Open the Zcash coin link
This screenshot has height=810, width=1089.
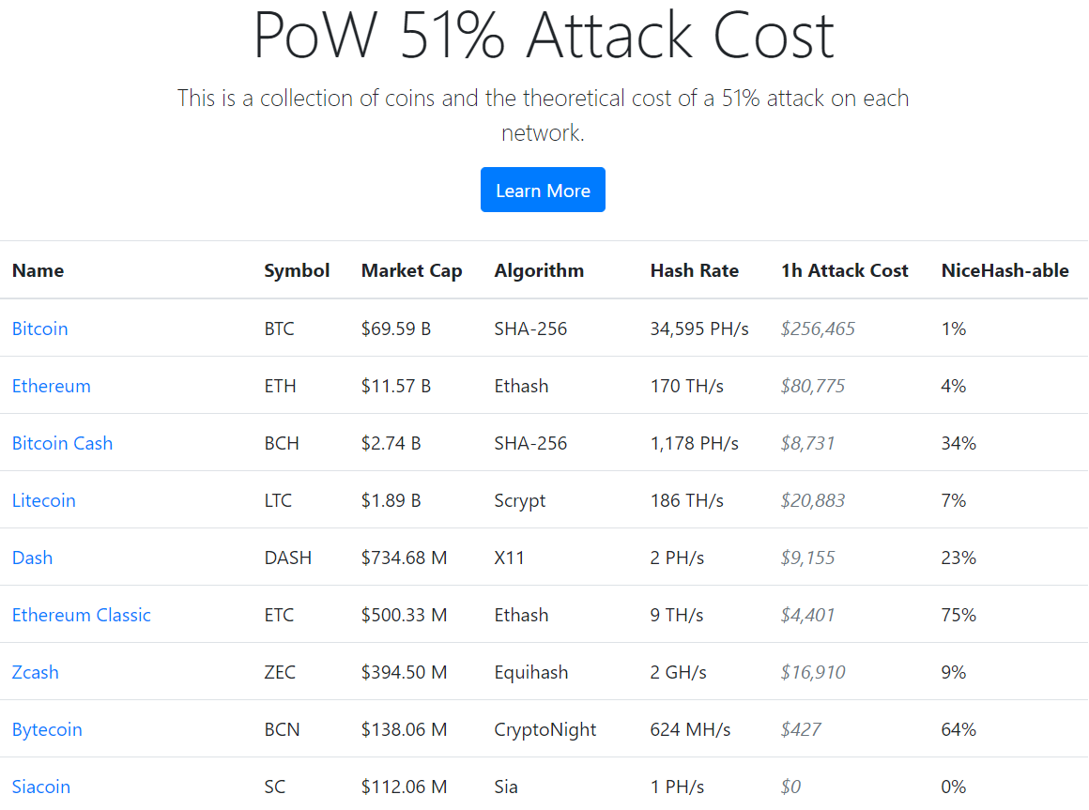[36, 672]
